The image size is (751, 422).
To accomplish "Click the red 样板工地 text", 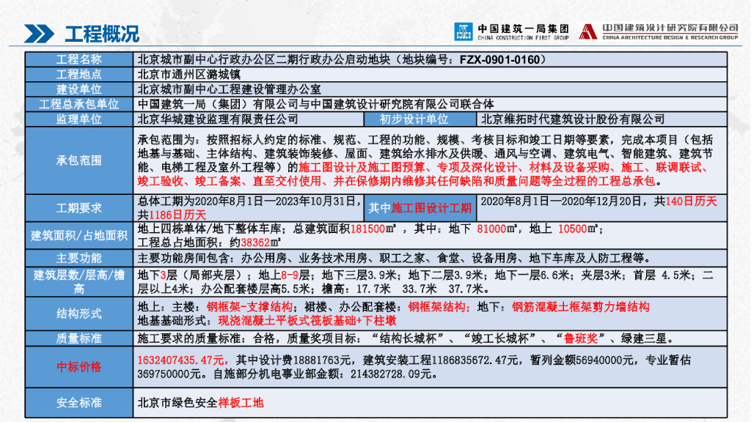I will click(x=241, y=403).
